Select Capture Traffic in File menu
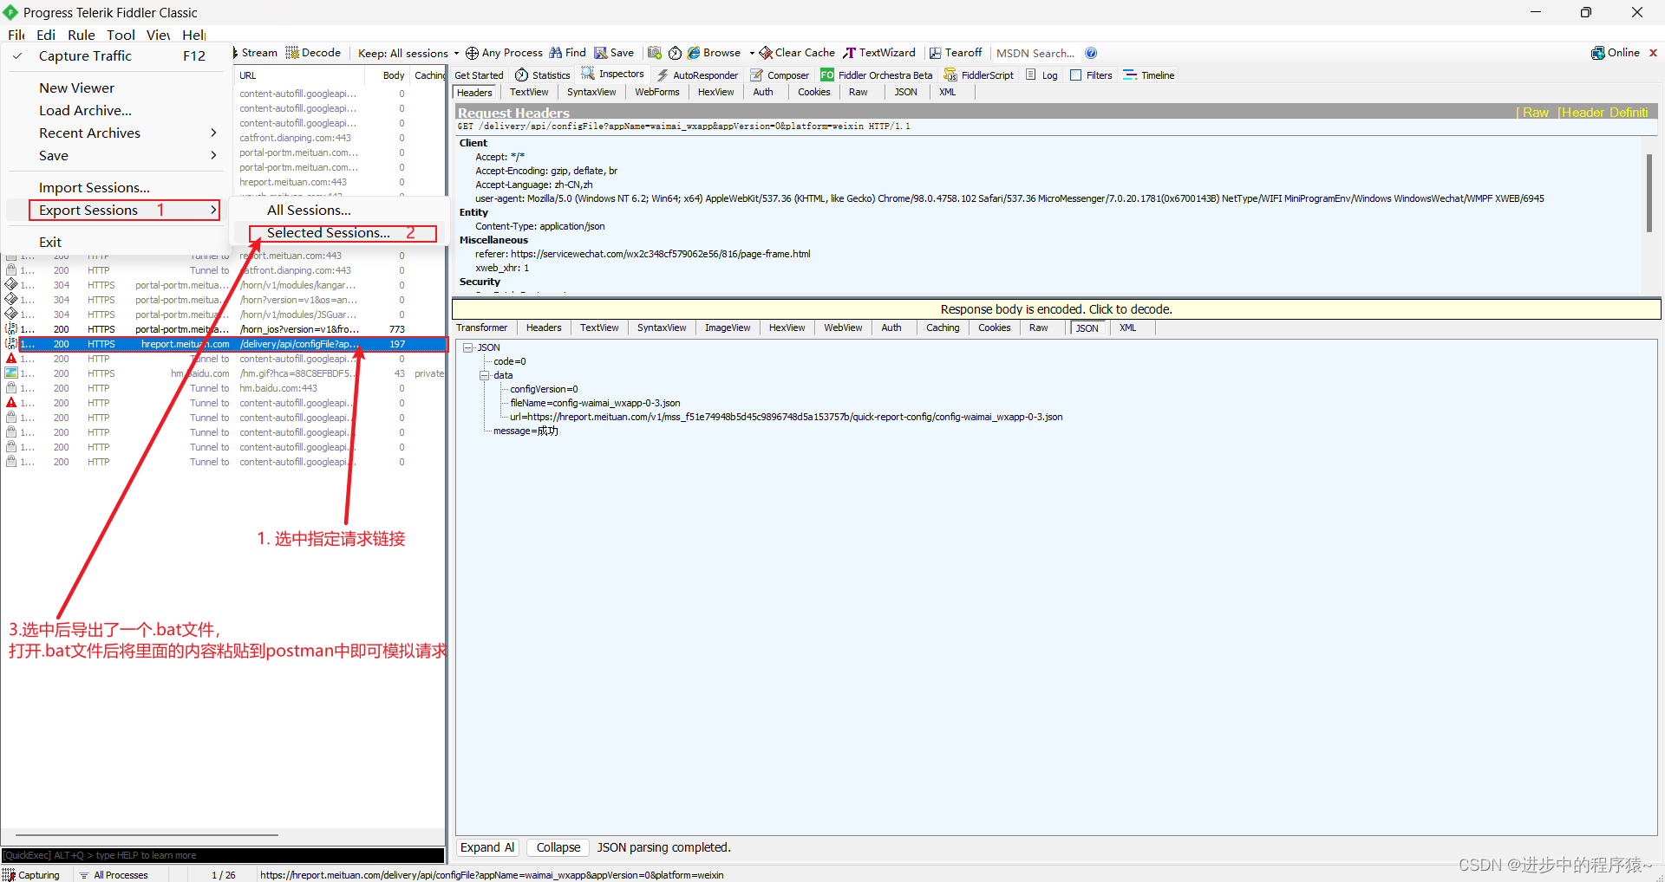Screen dimensions: 1665x882 point(115,55)
